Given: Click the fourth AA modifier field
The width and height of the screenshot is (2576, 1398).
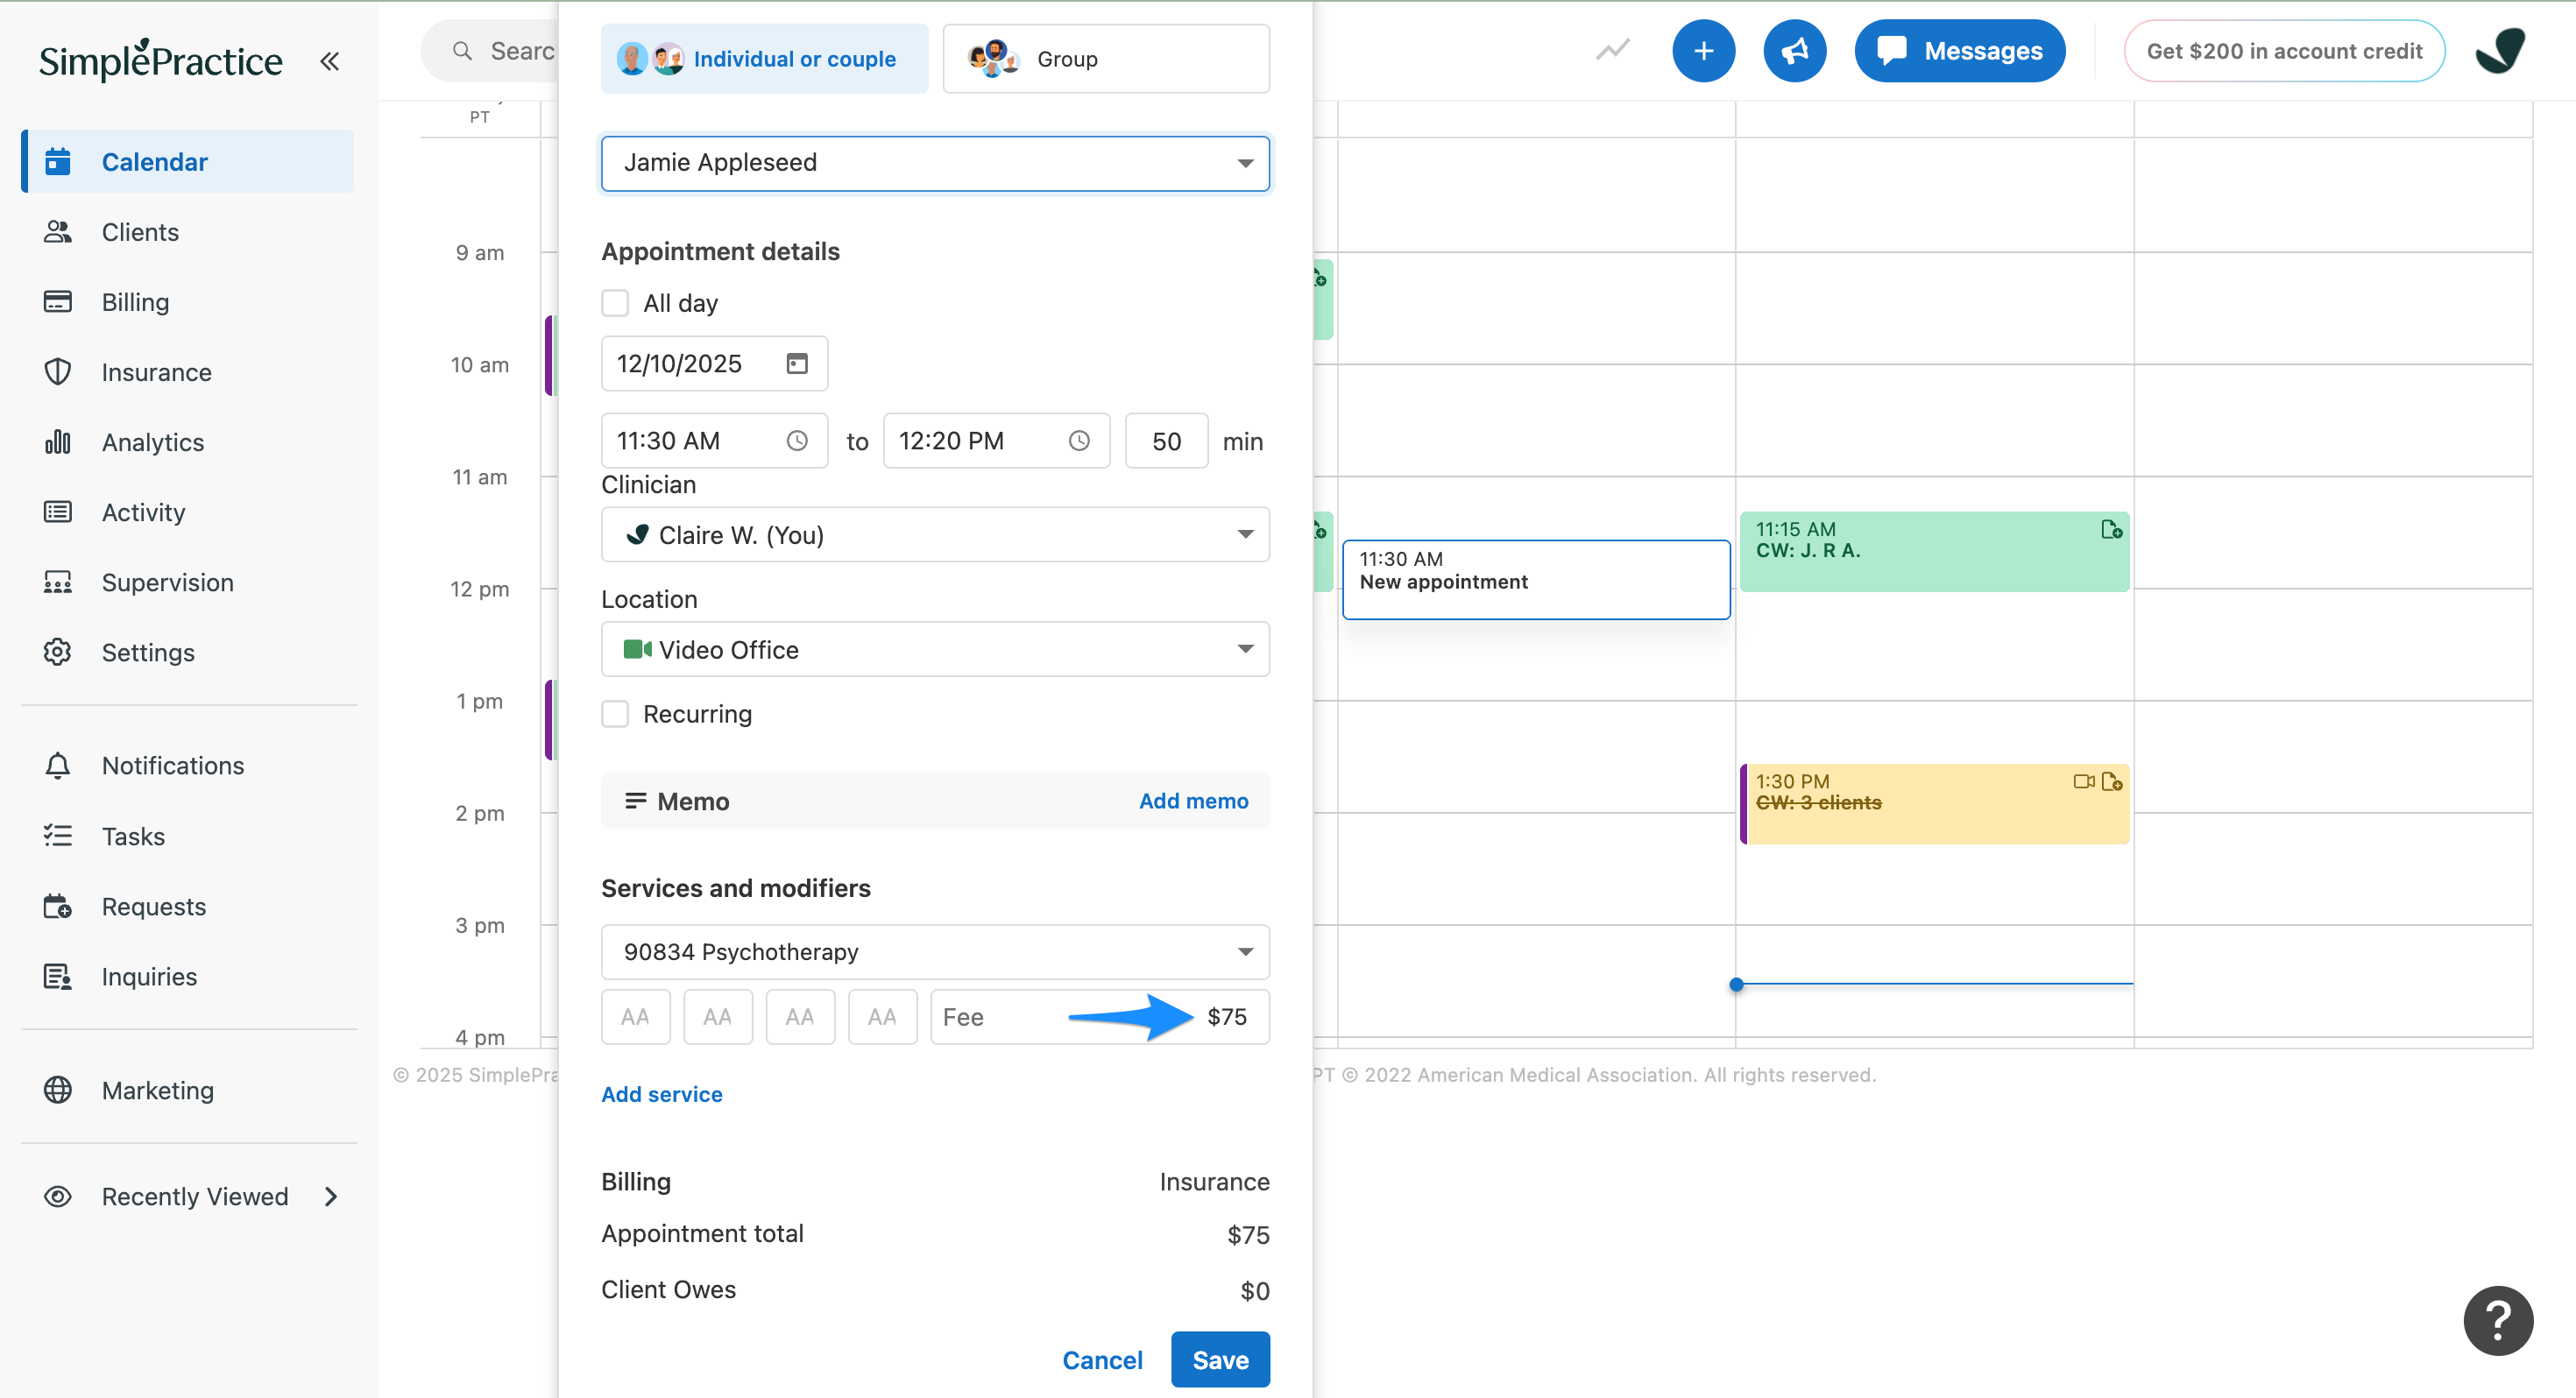Looking at the screenshot, I should (882, 1017).
